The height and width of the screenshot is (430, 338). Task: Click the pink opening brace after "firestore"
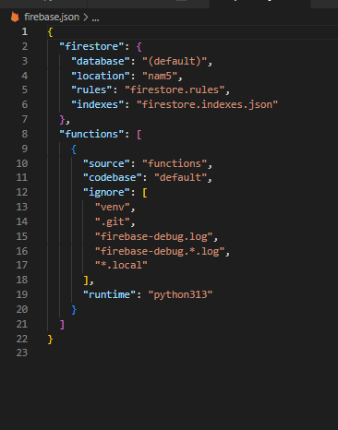tap(139, 47)
